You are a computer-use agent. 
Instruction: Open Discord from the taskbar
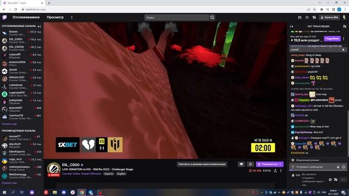pos(64,192)
